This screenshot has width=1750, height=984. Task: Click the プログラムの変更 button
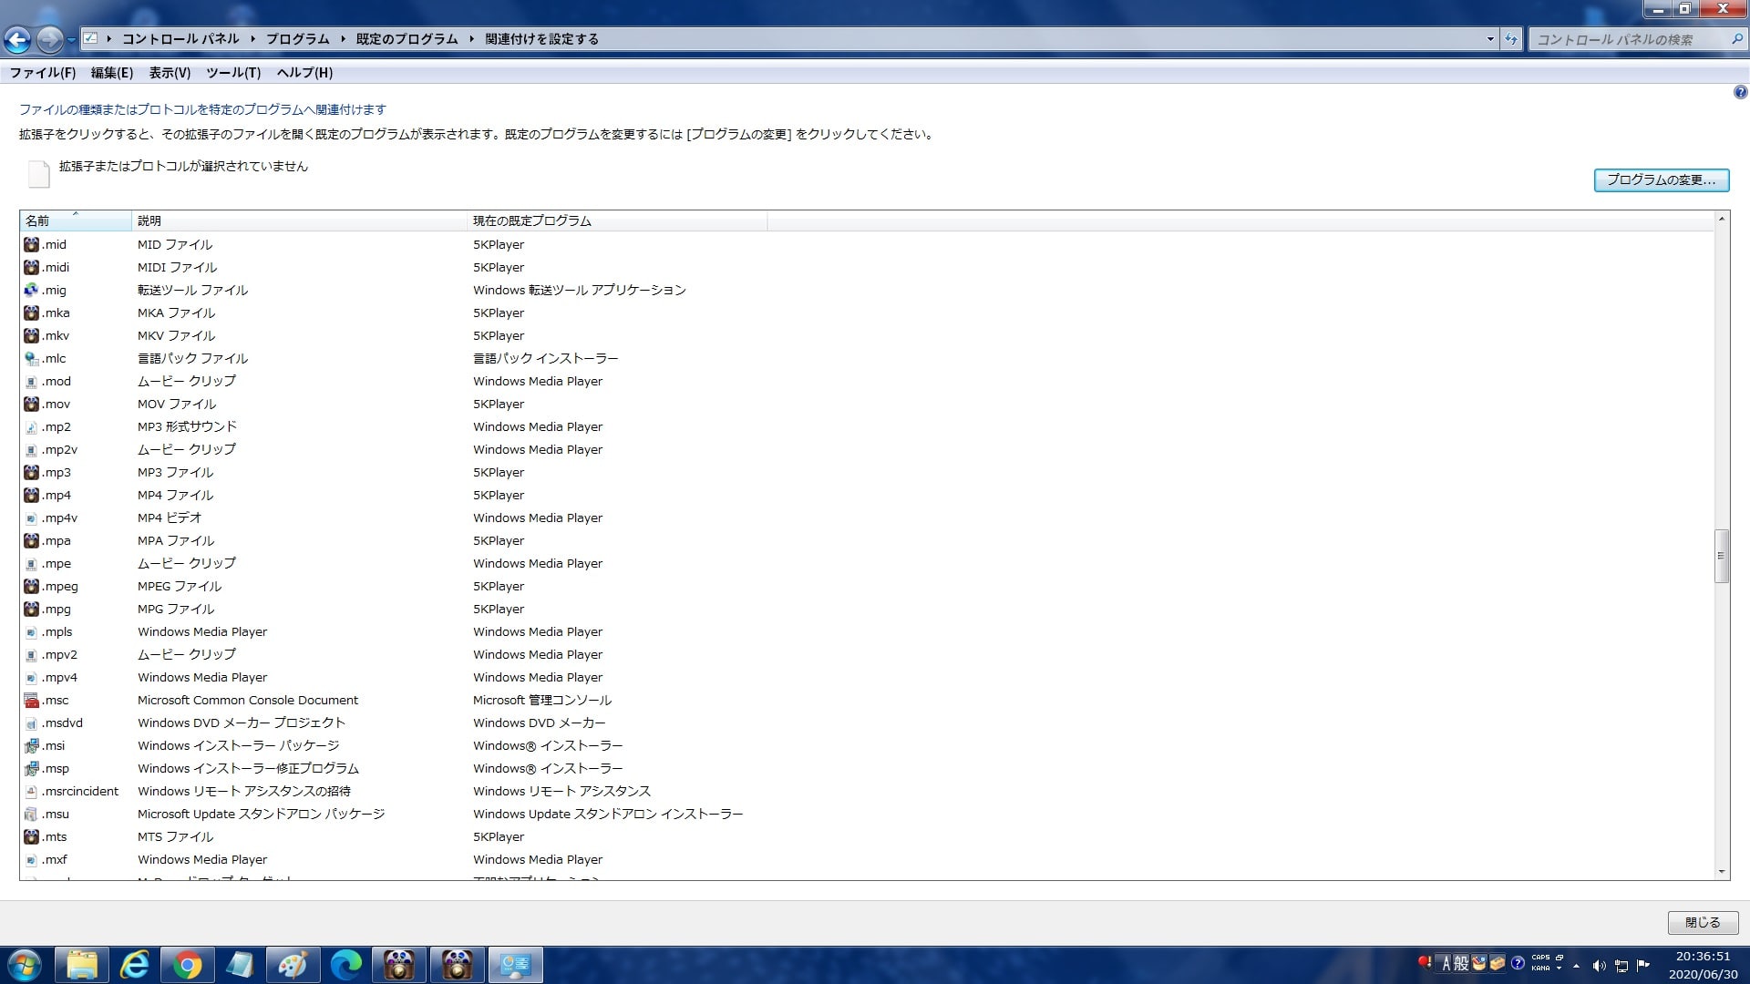pos(1661,179)
